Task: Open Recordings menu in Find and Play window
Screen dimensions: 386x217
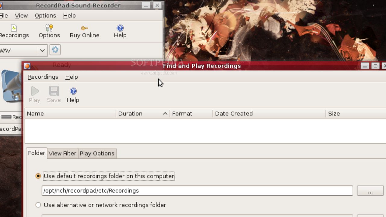Action: point(43,77)
